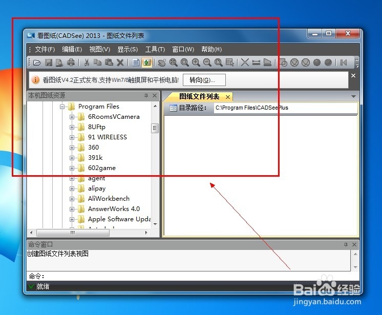Click the Paste clipboard icon

[109, 62]
